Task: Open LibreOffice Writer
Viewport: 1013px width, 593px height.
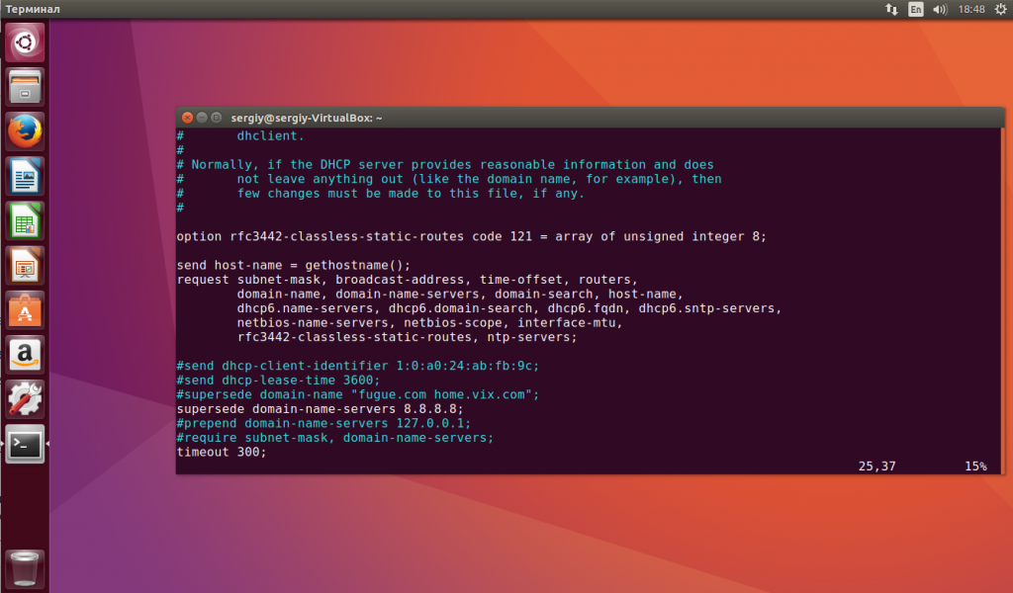Action: 25,176
